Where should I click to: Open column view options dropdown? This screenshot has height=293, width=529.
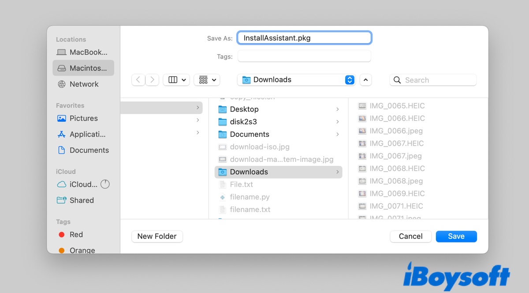(176, 80)
